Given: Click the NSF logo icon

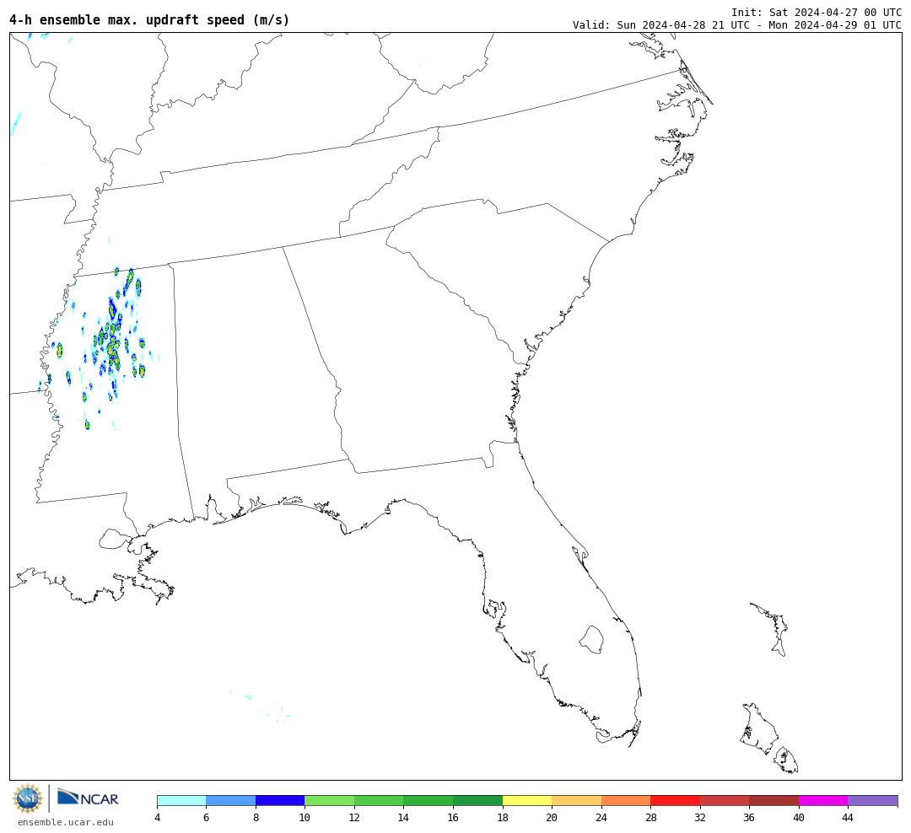Looking at the screenshot, I should click(x=27, y=798).
